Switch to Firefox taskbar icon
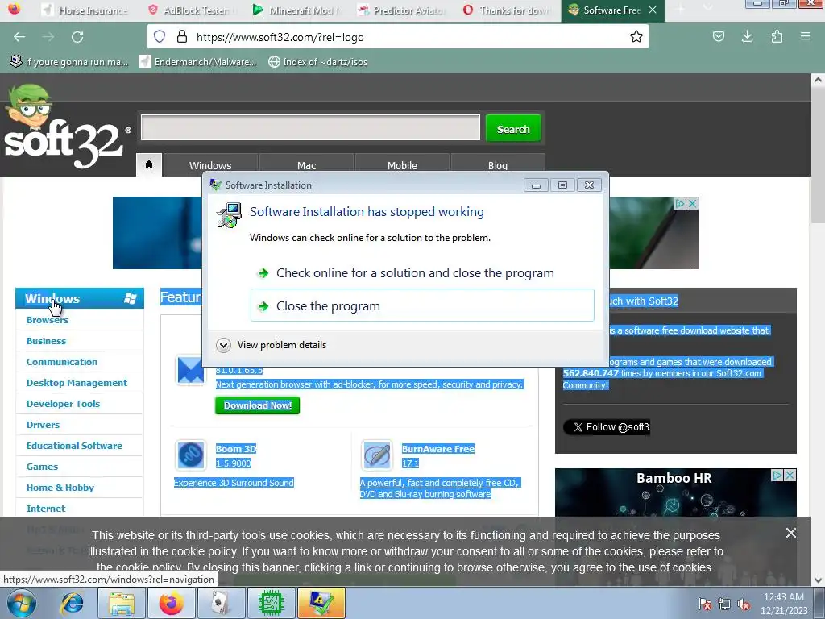Screen dimensions: 825x619 coord(171,603)
